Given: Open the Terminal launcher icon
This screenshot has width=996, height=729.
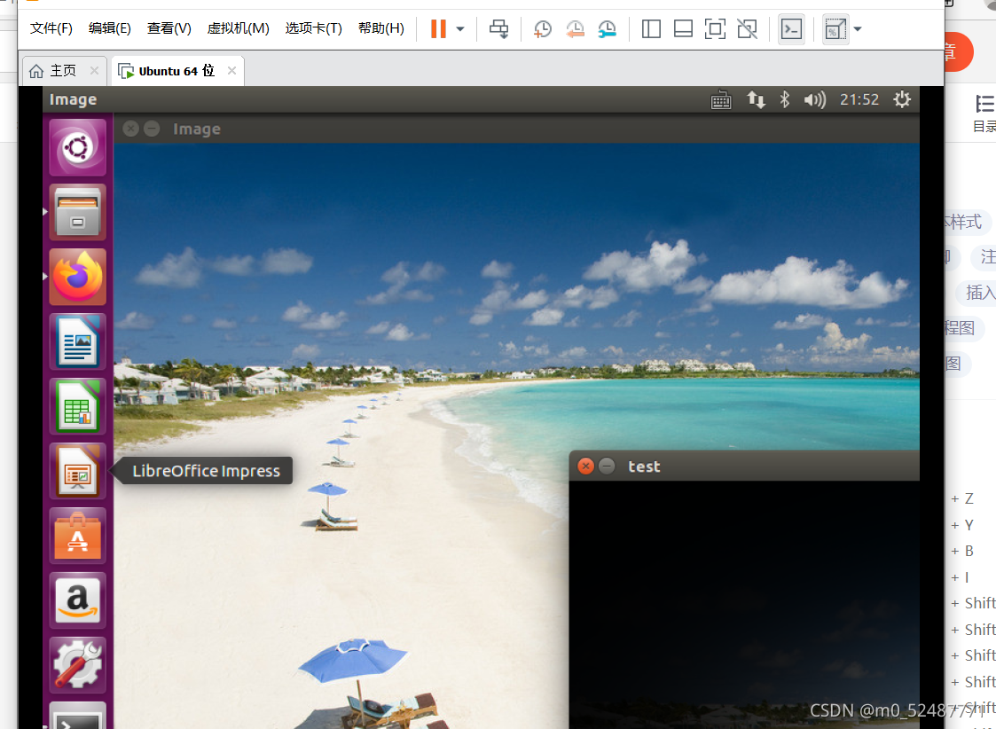Looking at the screenshot, I should (x=77, y=716).
